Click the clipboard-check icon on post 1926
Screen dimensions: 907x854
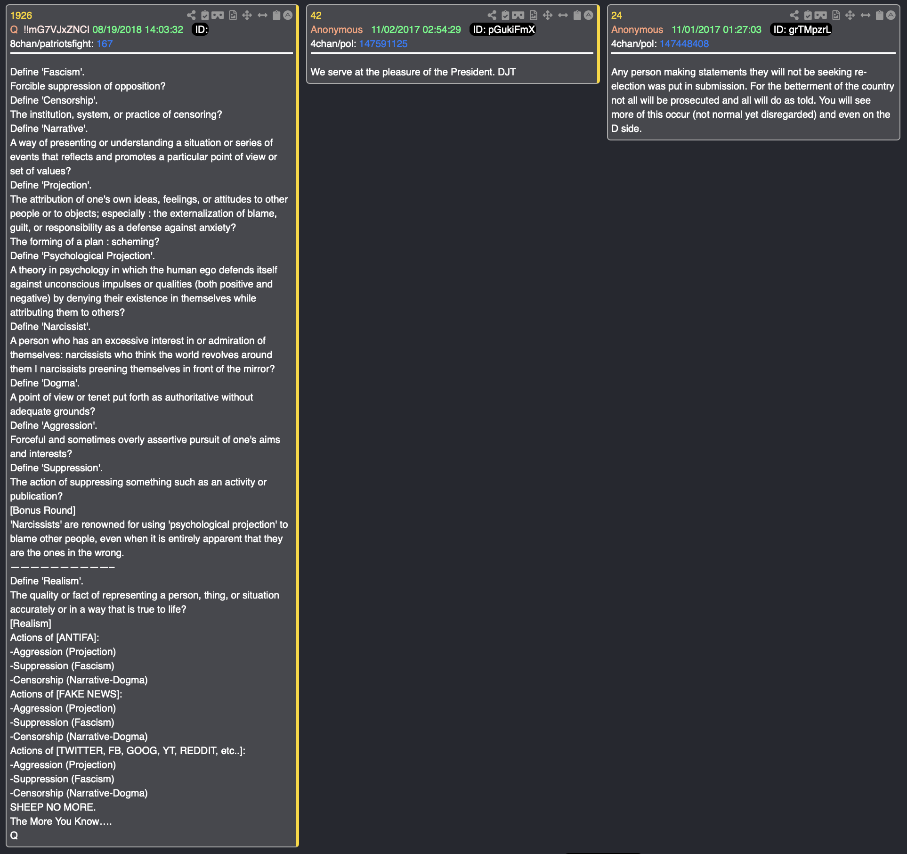pyautogui.click(x=205, y=16)
